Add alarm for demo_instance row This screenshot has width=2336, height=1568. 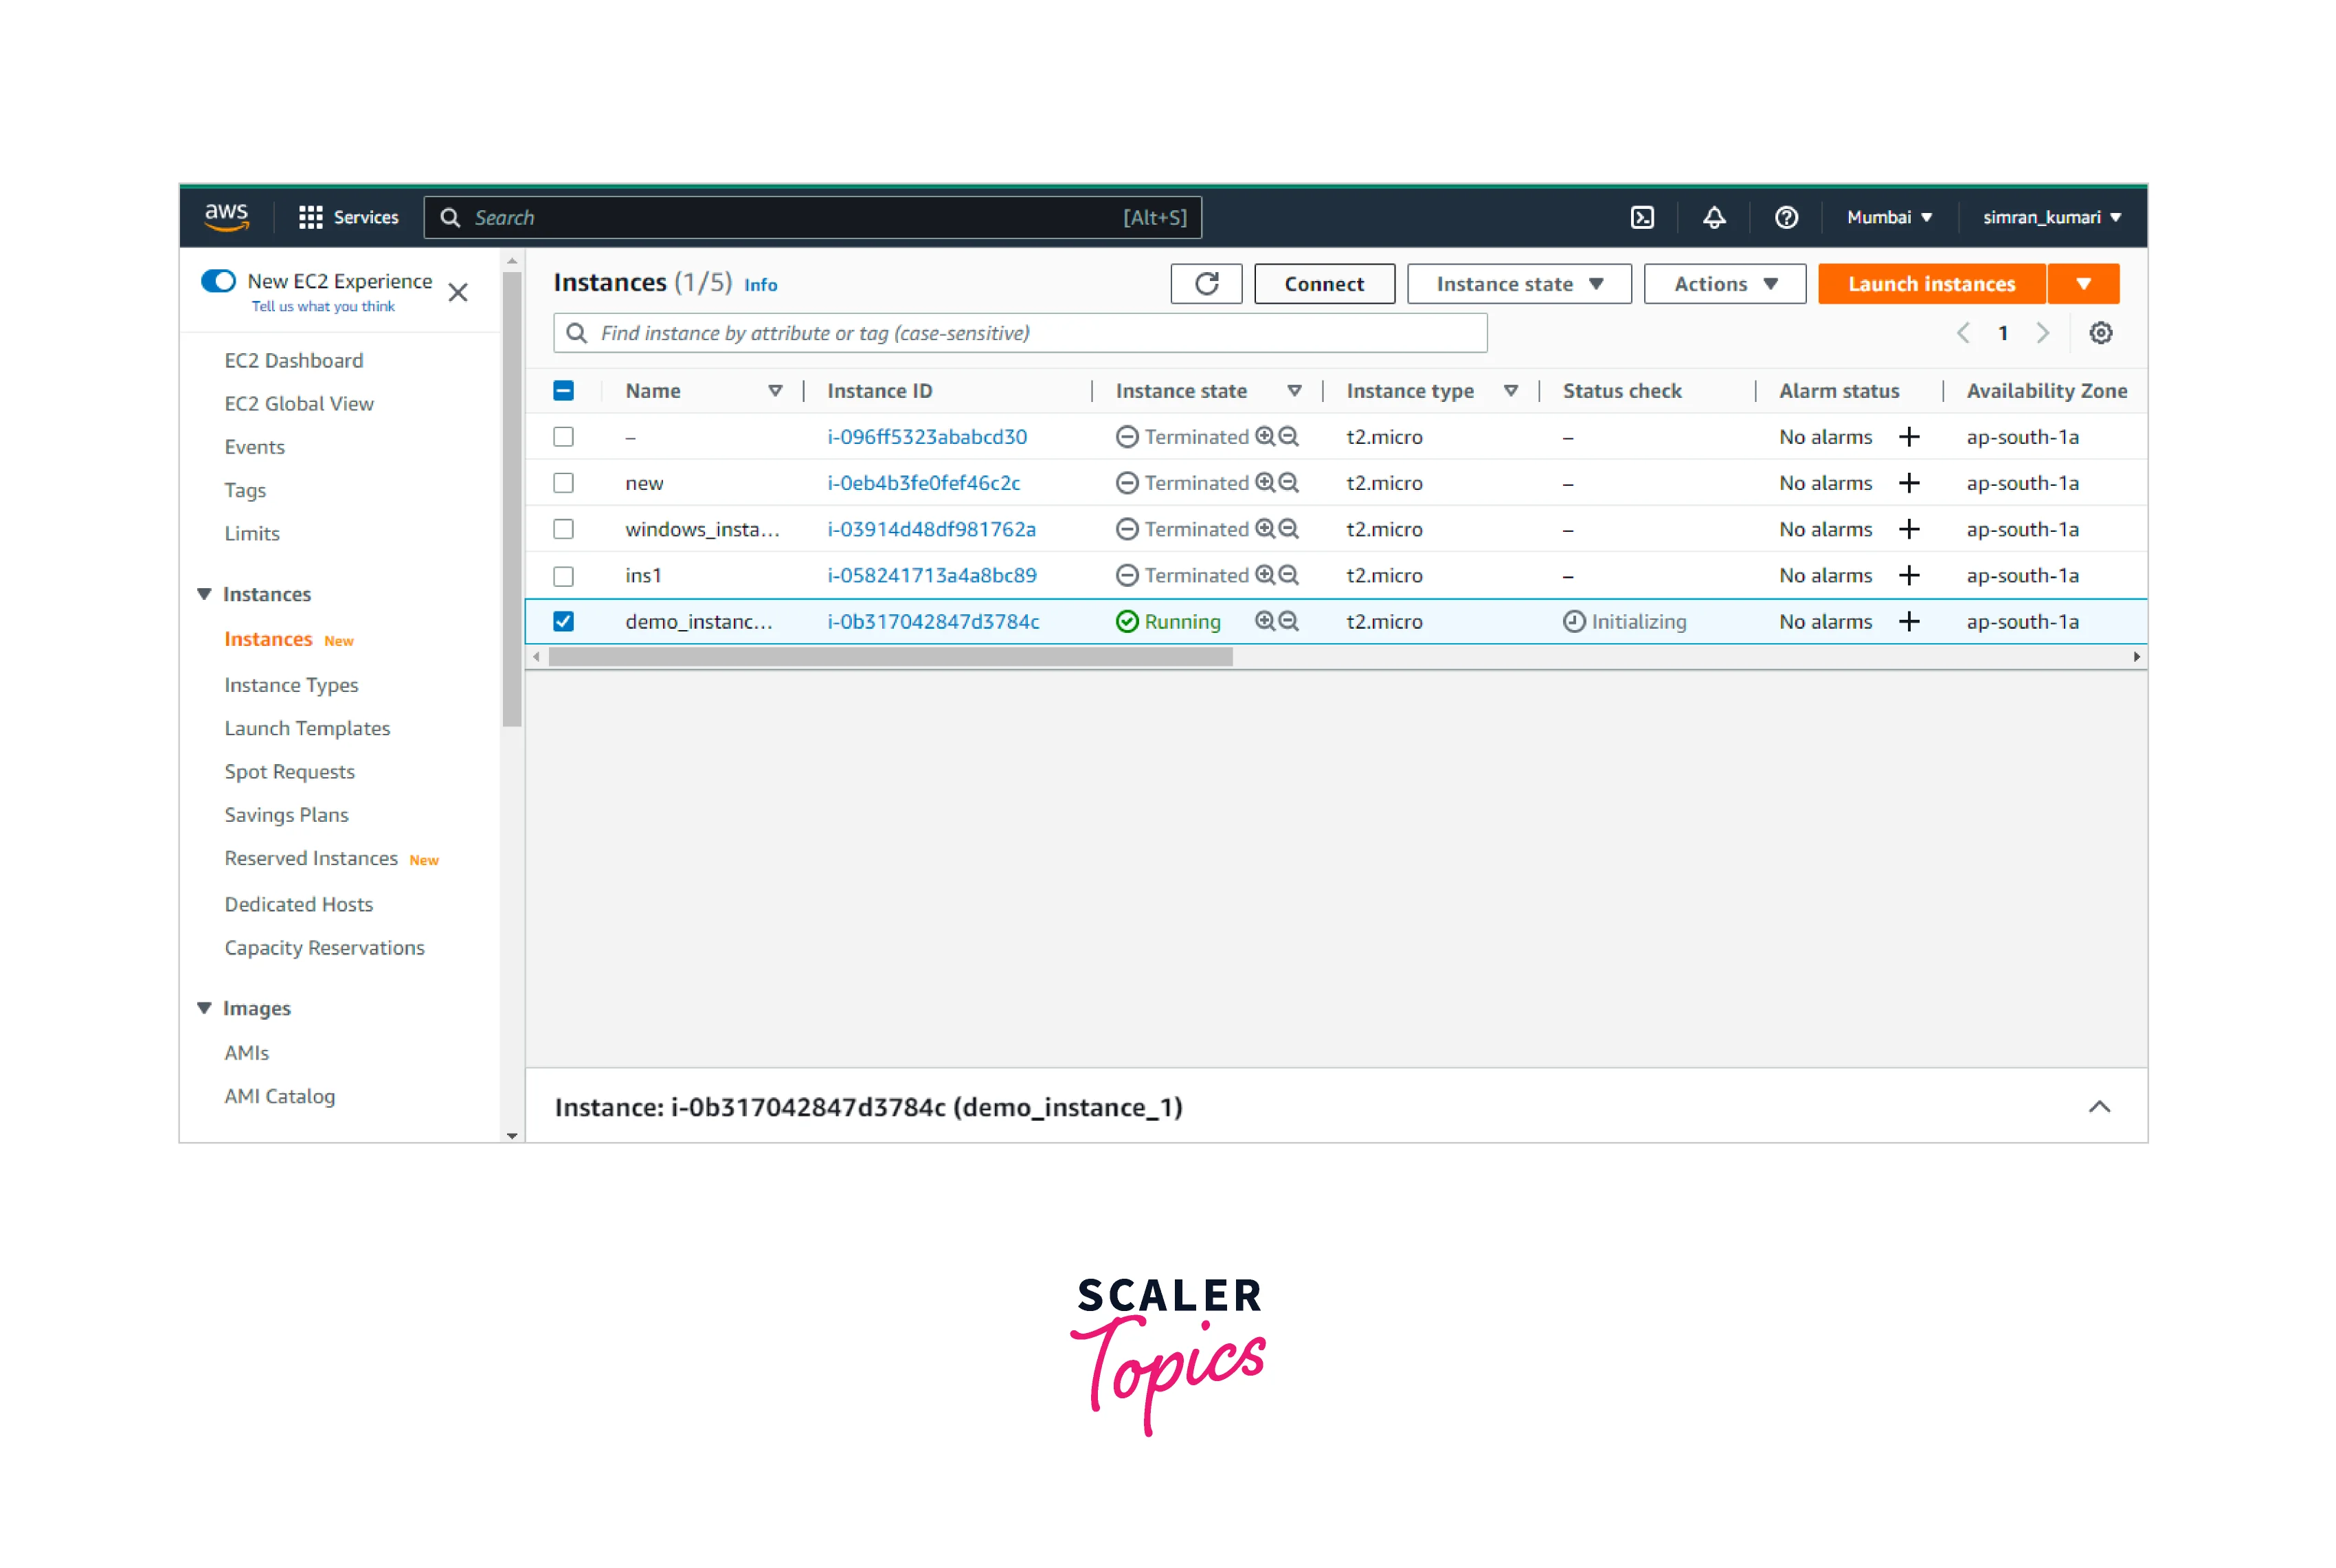[1909, 622]
